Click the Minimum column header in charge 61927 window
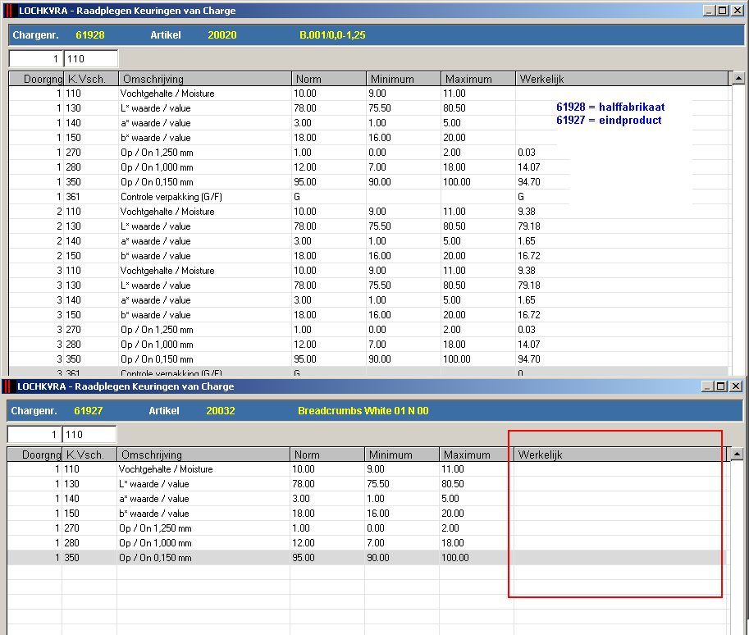The width and height of the screenshot is (749, 635). click(x=402, y=455)
